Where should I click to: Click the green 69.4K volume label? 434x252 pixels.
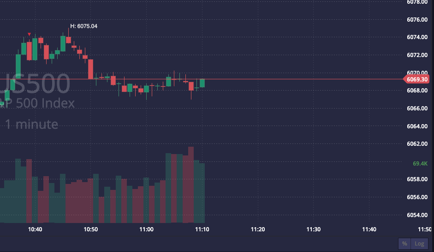click(x=420, y=163)
